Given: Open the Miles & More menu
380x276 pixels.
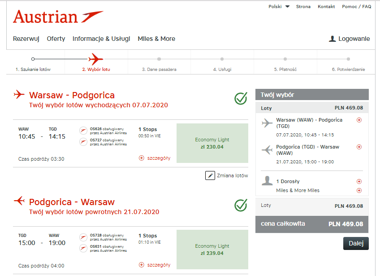Looking at the screenshot, I should [x=156, y=39].
